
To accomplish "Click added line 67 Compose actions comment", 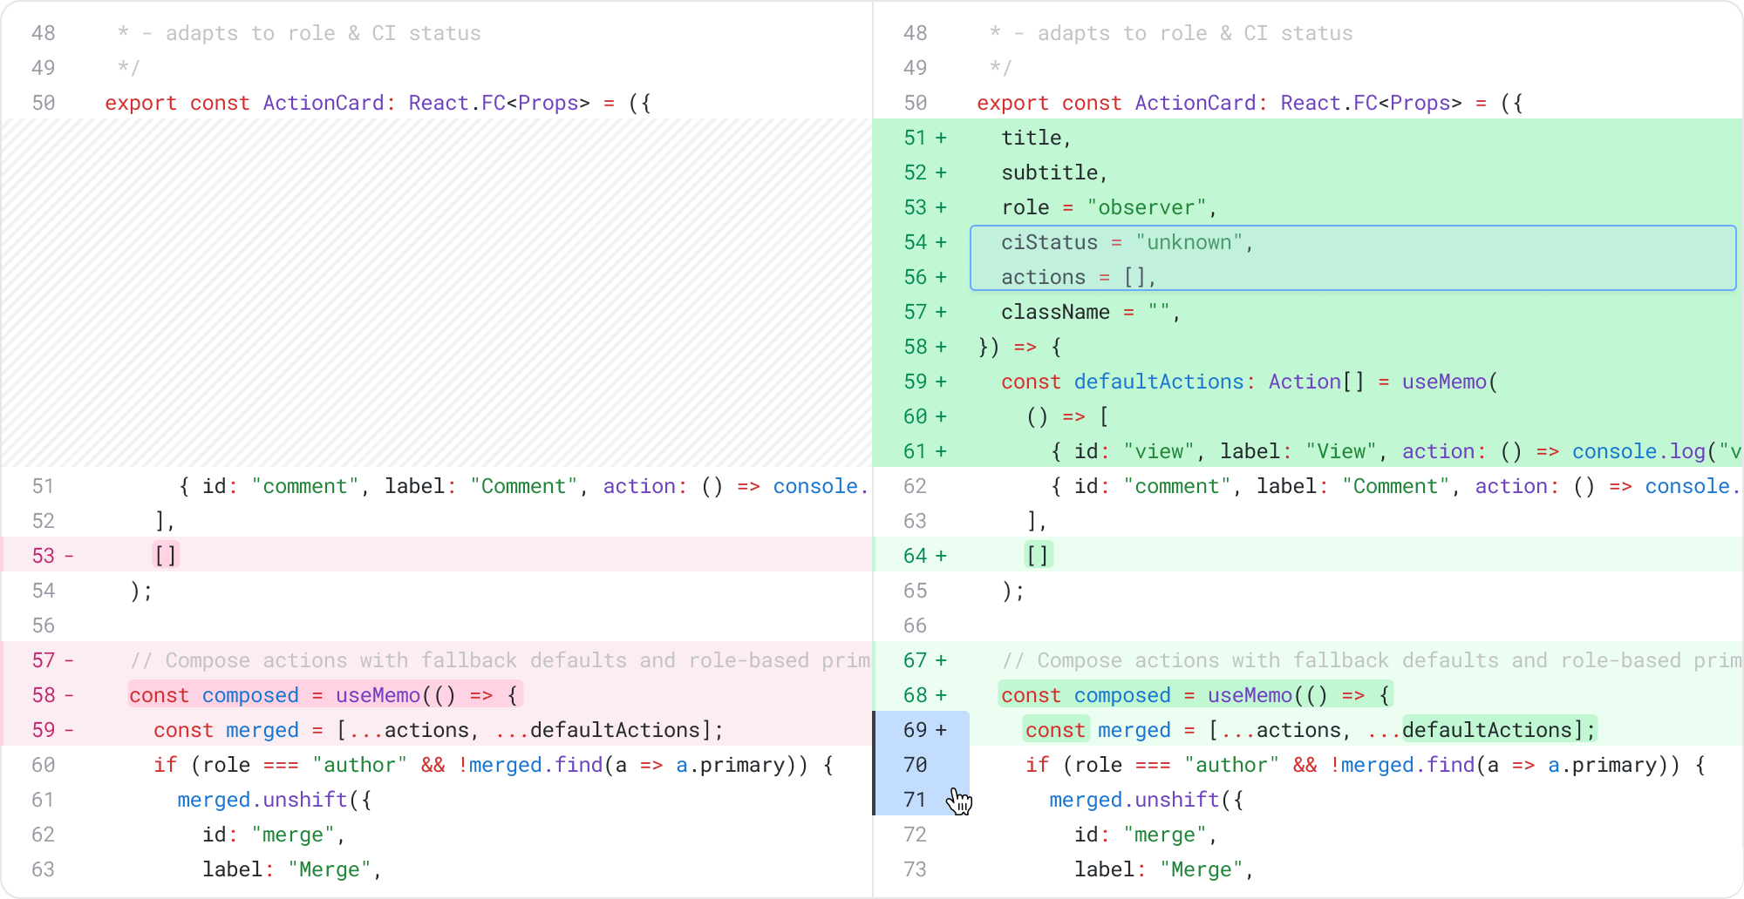I will pos(1308,659).
